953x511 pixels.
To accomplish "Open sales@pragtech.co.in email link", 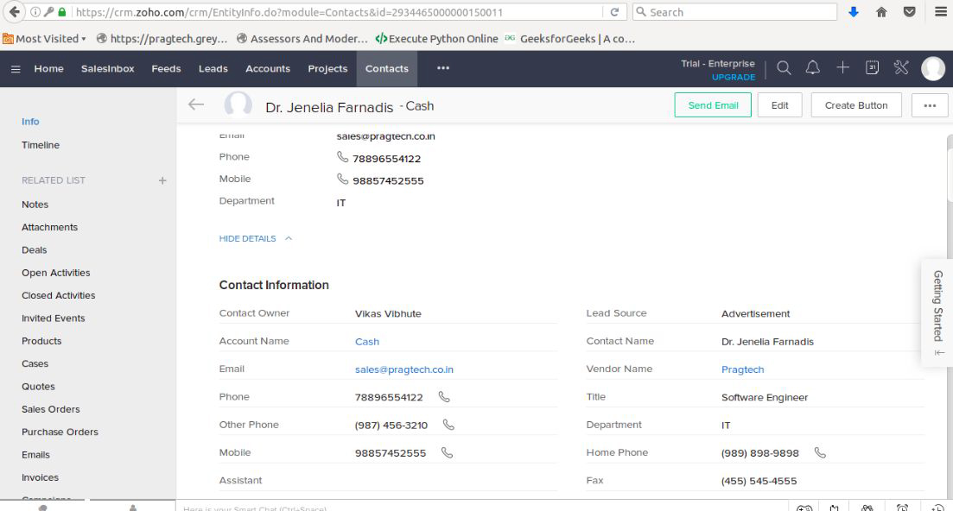I will [404, 369].
